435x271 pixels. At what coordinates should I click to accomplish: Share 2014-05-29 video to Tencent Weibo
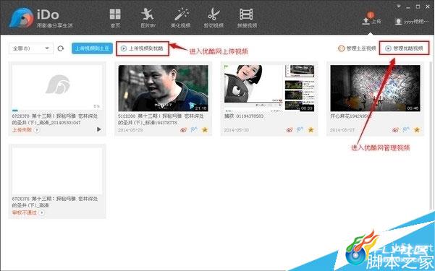pyautogui.click(x=194, y=129)
